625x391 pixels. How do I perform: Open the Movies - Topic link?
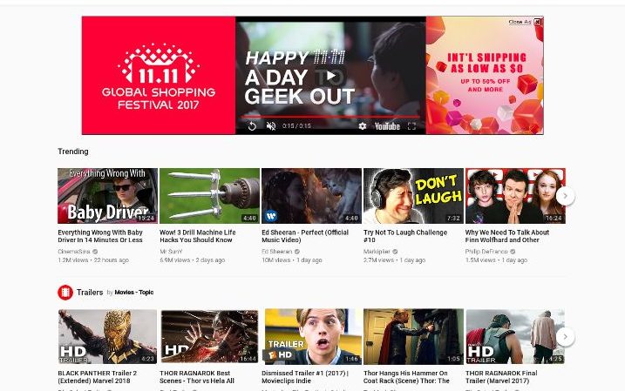[134, 293]
